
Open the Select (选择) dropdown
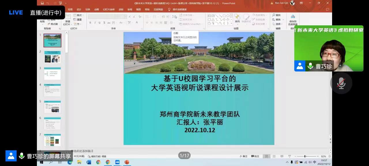coord(278,24)
